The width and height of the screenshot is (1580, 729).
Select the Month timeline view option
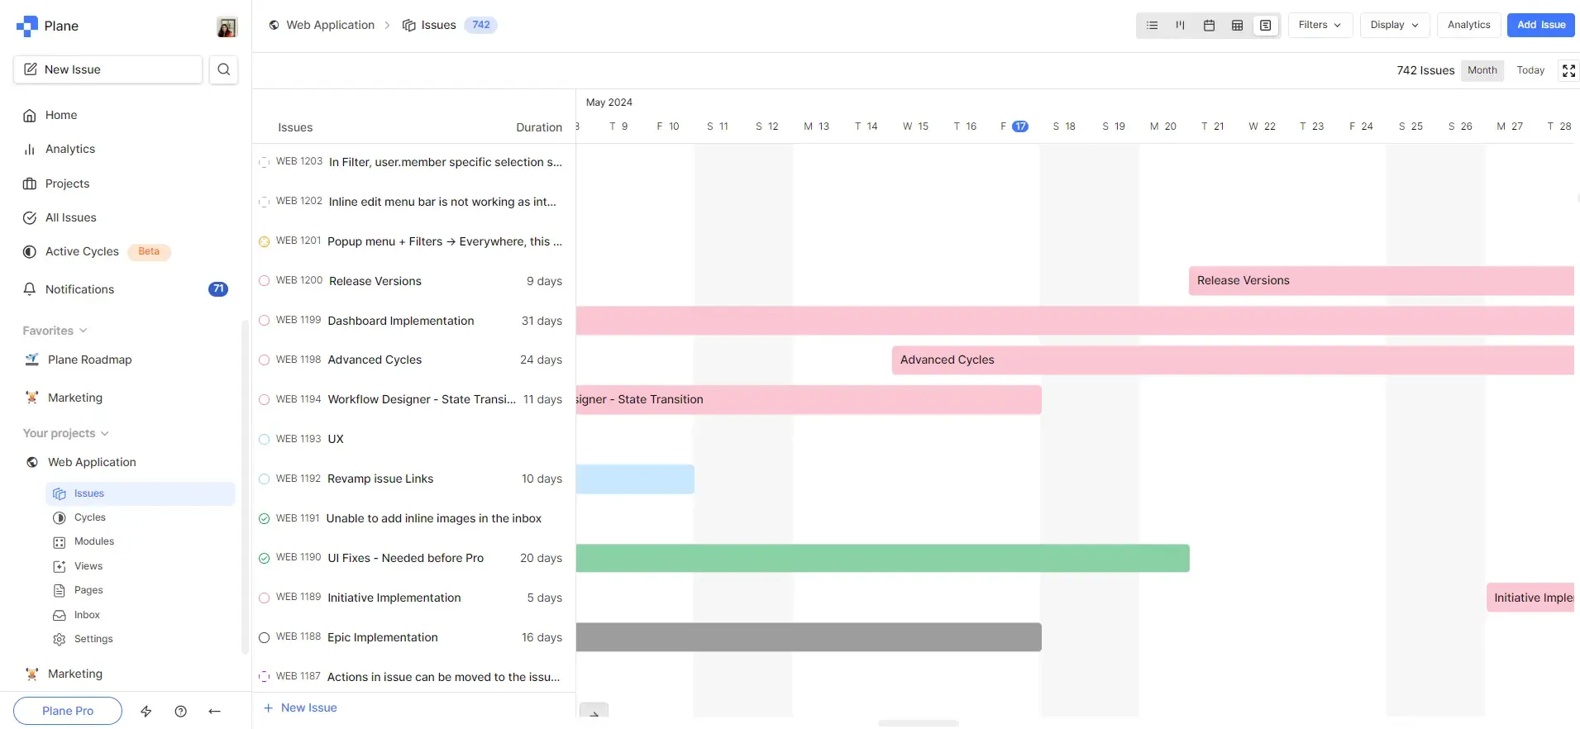click(x=1482, y=70)
